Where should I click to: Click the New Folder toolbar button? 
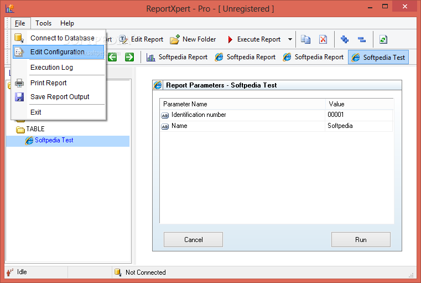point(193,39)
